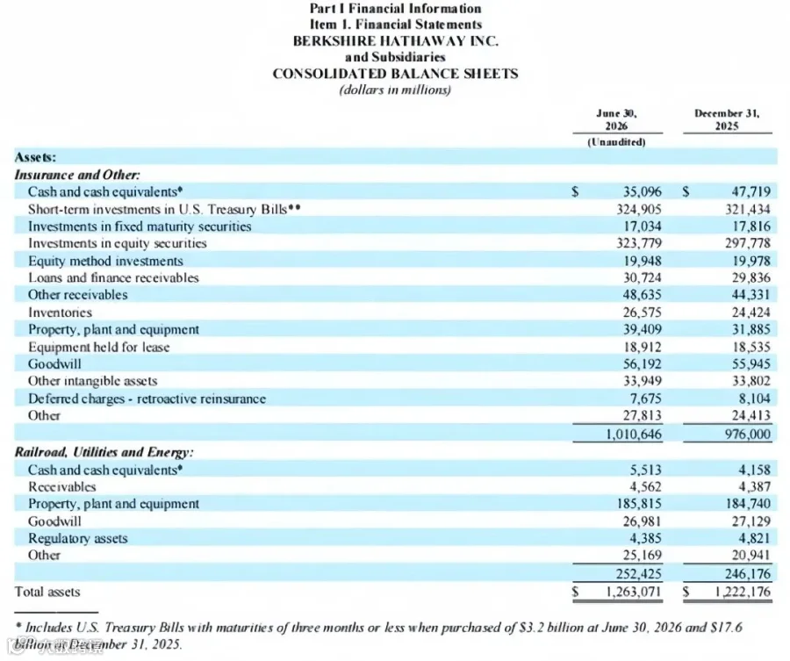Click the 'Assets:' section heading

[x=35, y=157]
